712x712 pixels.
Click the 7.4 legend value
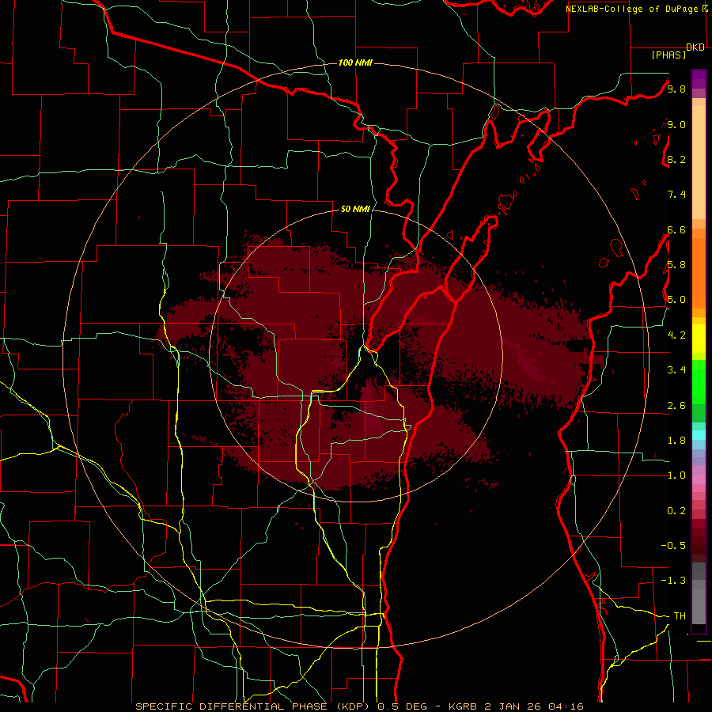[676, 195]
